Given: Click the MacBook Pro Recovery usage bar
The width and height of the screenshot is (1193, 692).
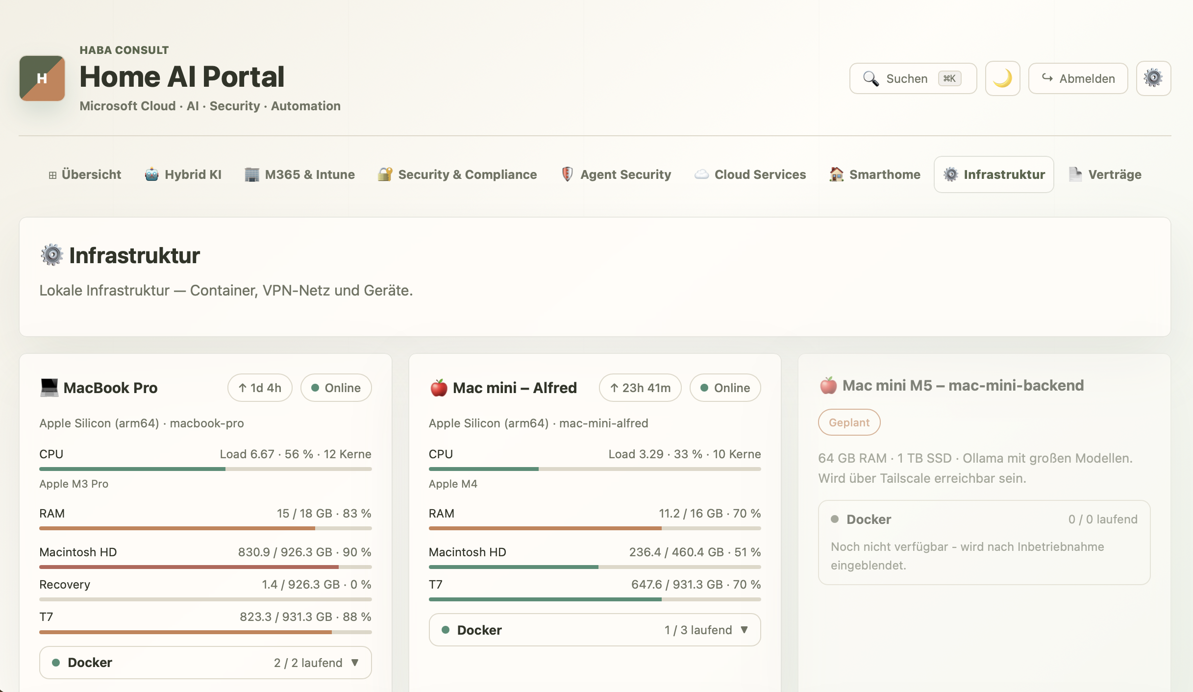Looking at the screenshot, I should (x=205, y=599).
